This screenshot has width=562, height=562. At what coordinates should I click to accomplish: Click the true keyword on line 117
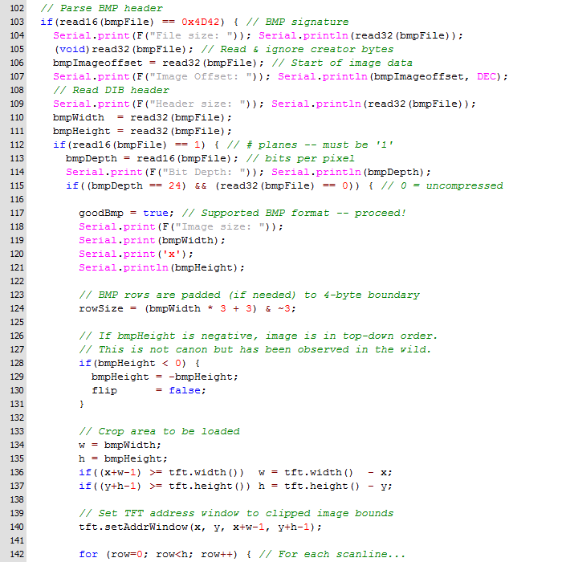tap(156, 213)
